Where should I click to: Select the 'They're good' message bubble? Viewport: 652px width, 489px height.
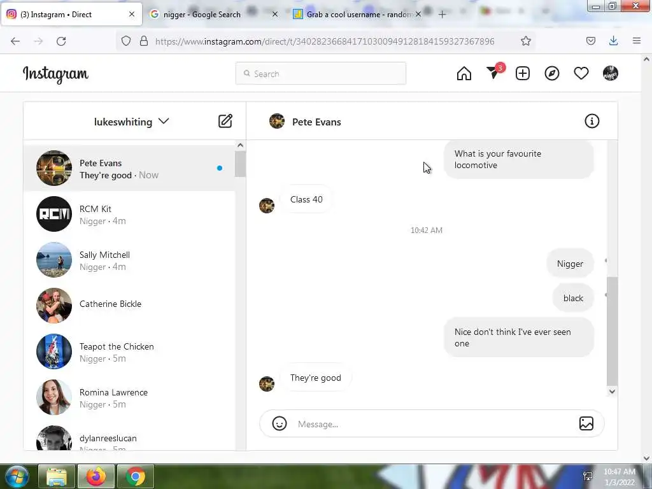pos(316,378)
